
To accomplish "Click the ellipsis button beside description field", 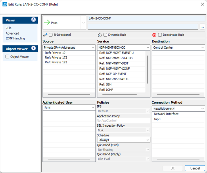I will coord(202,27).
